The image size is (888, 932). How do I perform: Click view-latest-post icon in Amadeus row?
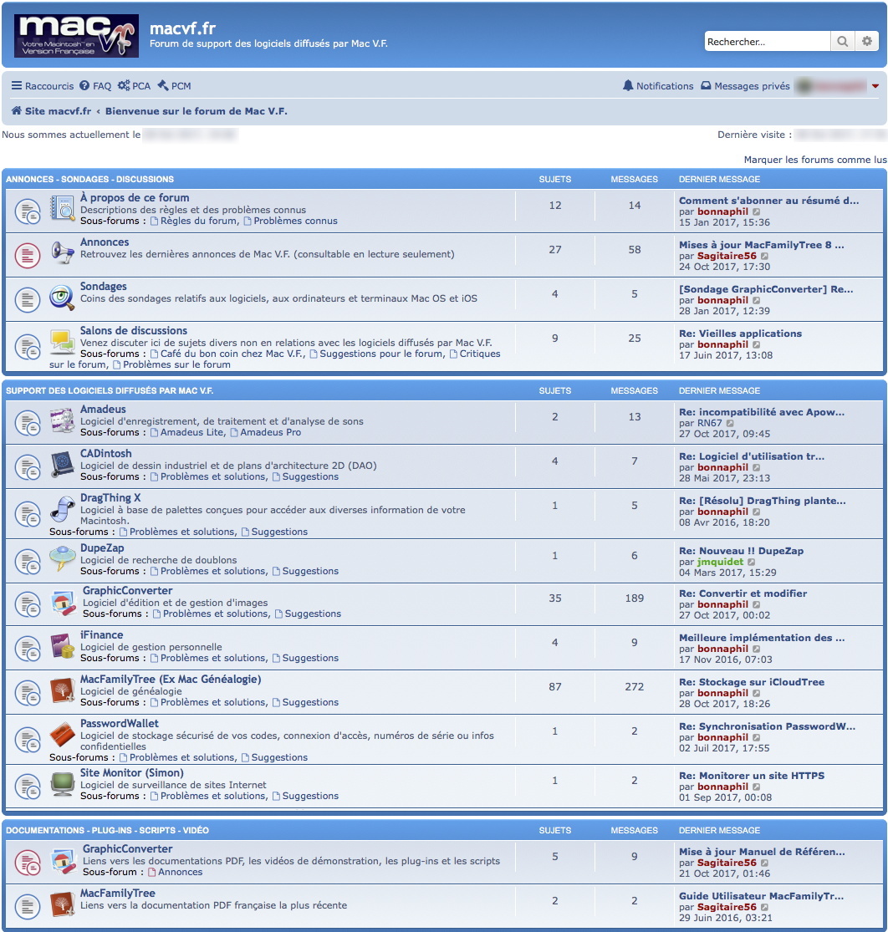[x=730, y=423]
